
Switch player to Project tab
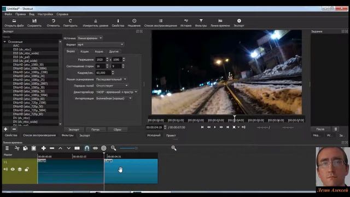click(171, 135)
